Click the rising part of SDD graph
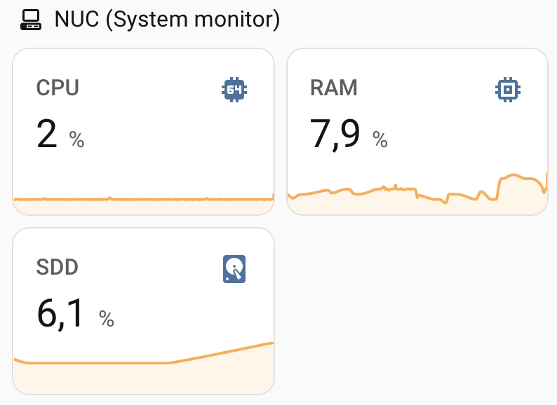 click(x=224, y=352)
